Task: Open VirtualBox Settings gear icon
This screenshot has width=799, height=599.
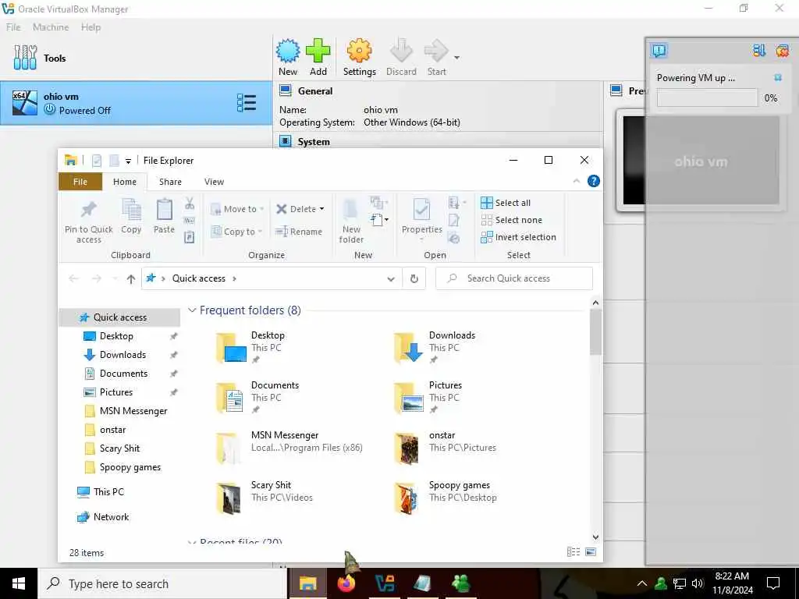Action: click(359, 51)
